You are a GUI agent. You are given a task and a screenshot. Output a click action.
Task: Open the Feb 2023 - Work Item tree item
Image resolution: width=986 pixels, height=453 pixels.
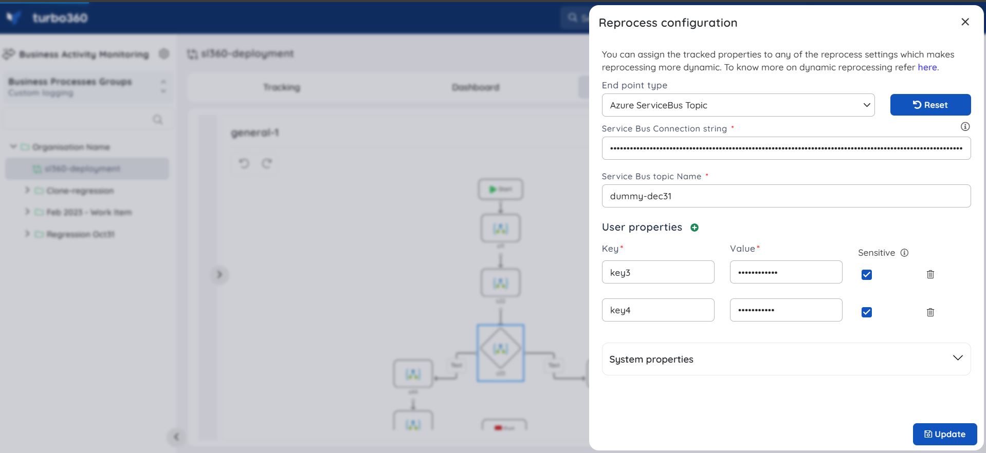(89, 212)
